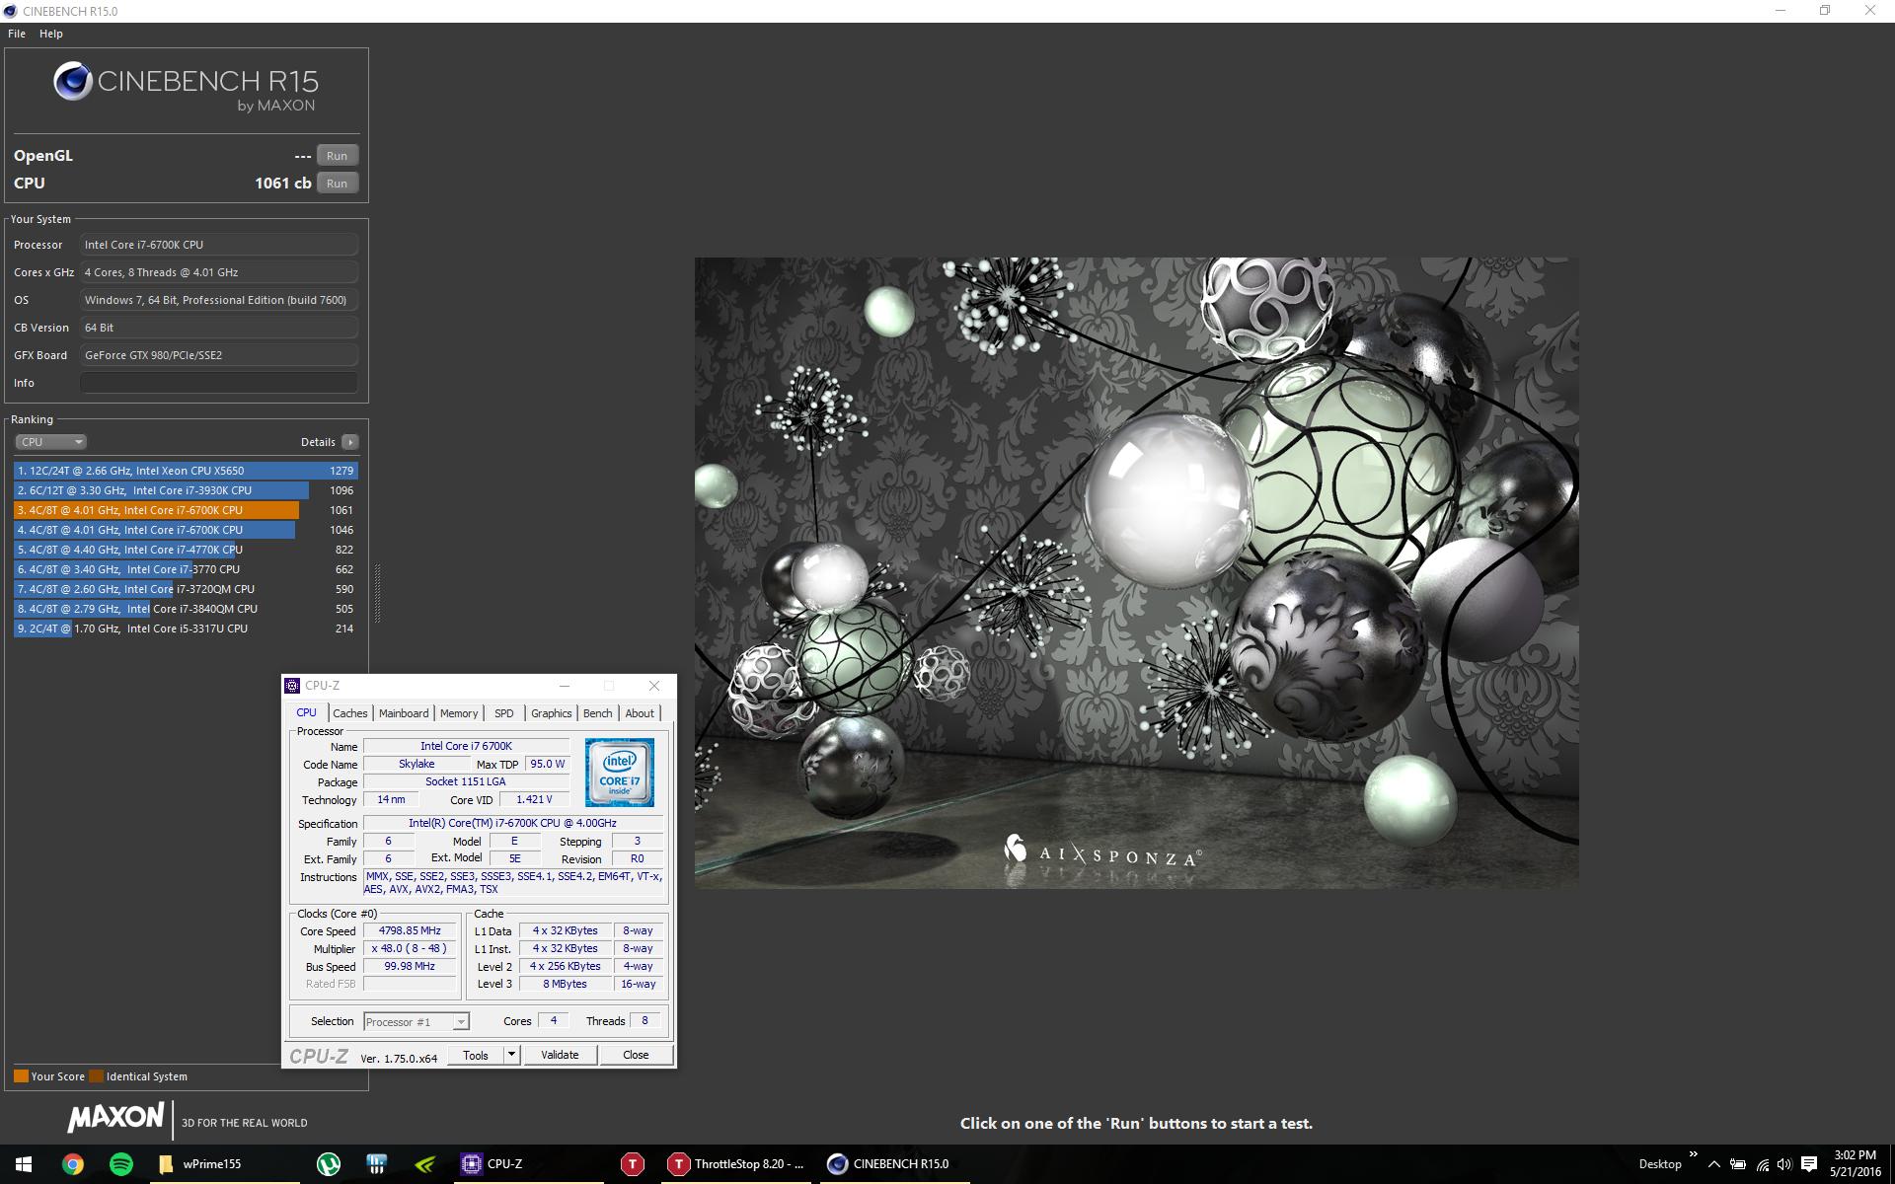Click the Cinebench title bar icon
1895x1184 pixels.
(x=10, y=11)
